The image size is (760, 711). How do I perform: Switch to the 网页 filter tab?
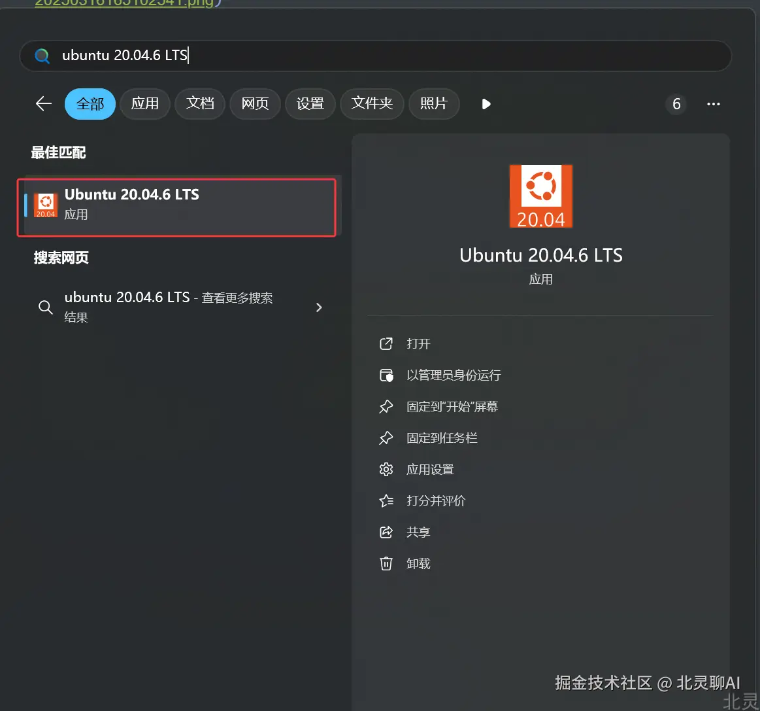255,104
